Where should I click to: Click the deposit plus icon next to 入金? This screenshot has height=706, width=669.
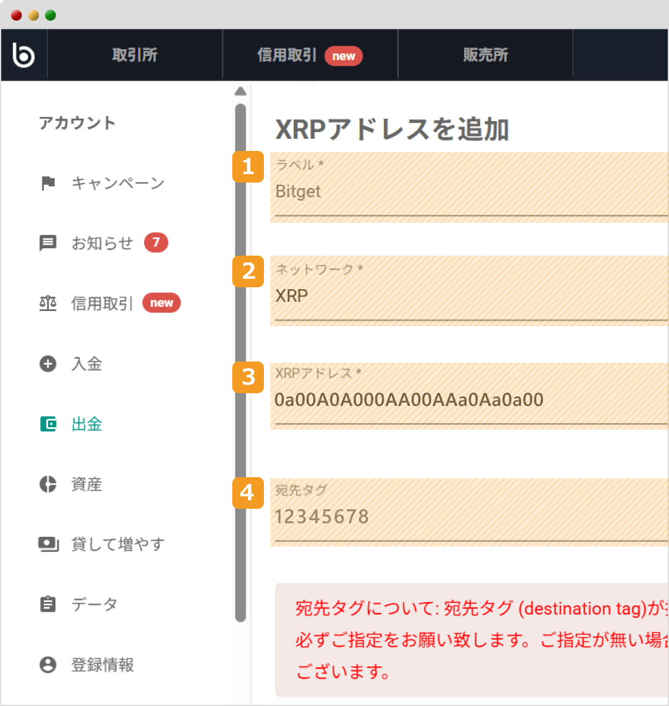(48, 363)
